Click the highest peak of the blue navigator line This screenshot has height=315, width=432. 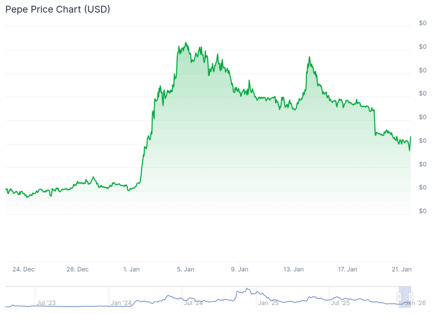pyautogui.click(x=247, y=288)
